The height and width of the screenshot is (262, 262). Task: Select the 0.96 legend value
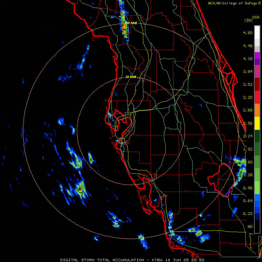pos(248,188)
